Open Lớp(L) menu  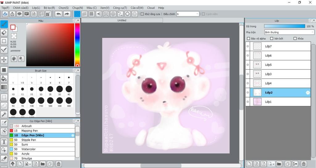click(36, 8)
